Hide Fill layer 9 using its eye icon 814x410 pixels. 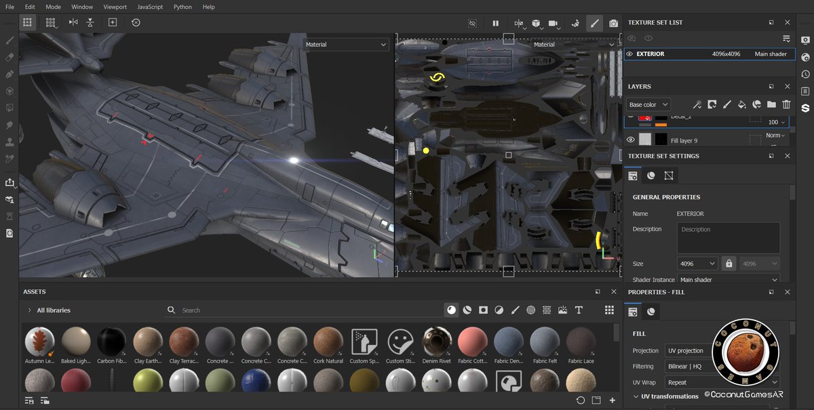point(630,140)
